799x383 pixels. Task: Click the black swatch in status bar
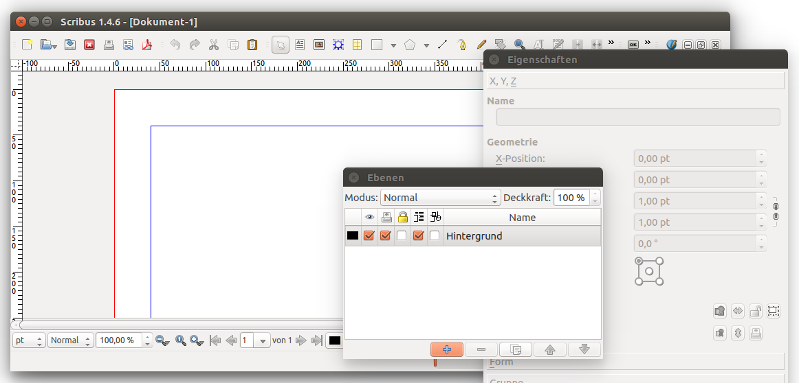(335, 340)
